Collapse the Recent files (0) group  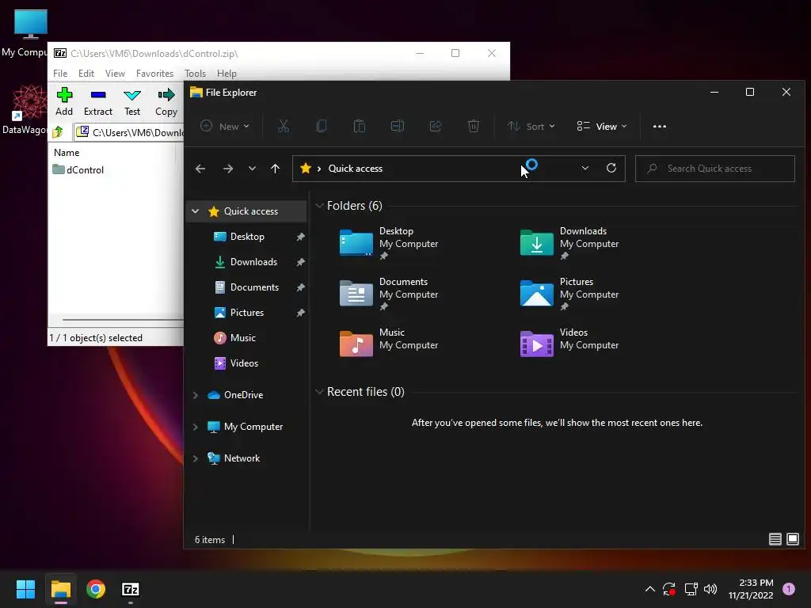coord(319,392)
